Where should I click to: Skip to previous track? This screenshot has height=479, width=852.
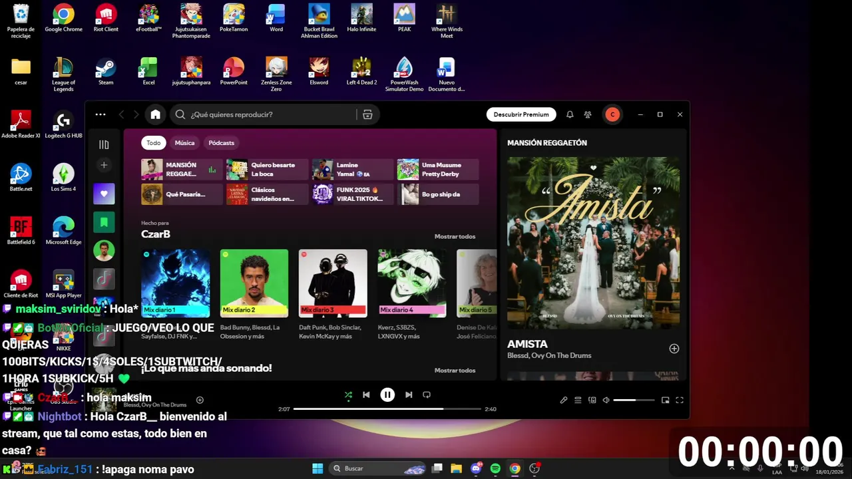pos(366,395)
